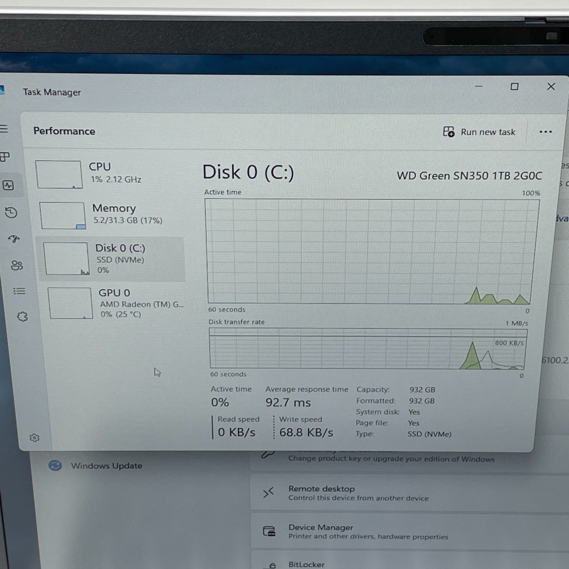This screenshot has width=569, height=569.
Task: Open the App history sidebar icon
Action: [x=11, y=212]
